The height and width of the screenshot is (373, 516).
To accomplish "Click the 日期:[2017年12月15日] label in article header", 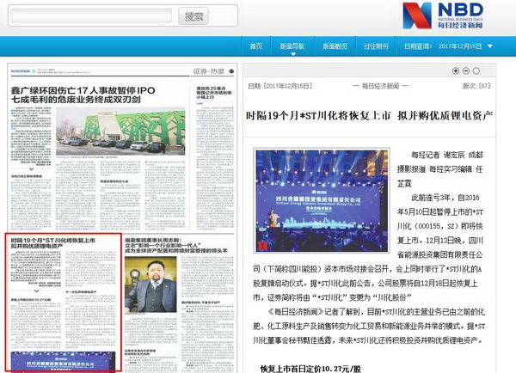I will [x=280, y=86].
